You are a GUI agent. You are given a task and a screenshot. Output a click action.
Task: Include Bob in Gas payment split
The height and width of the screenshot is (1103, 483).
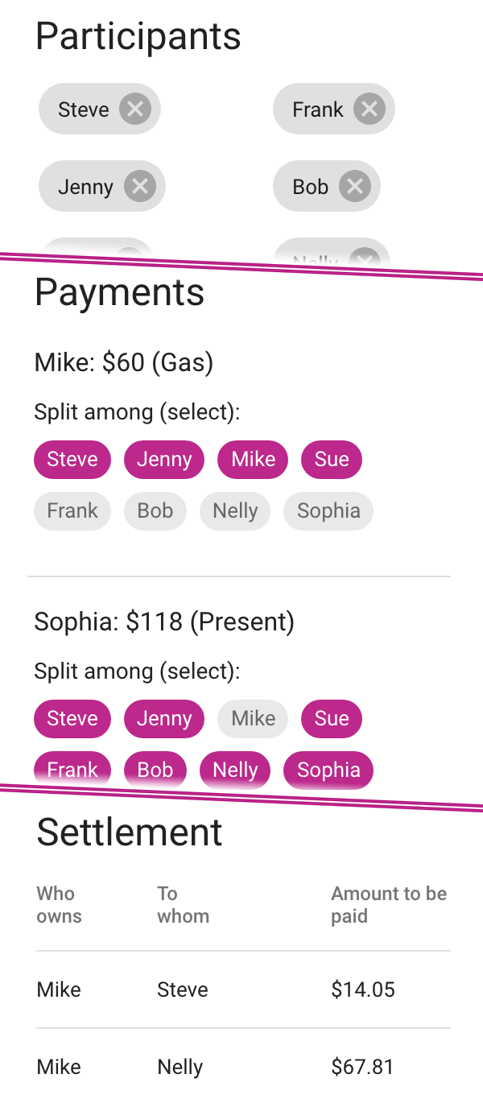click(155, 511)
